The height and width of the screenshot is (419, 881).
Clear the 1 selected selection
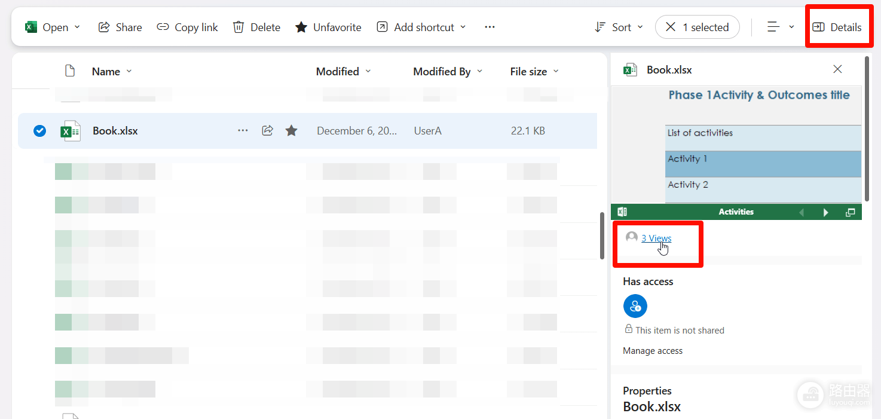click(697, 27)
